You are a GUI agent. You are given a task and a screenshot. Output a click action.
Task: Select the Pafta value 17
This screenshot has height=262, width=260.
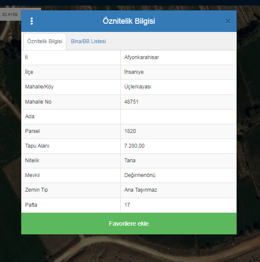click(x=127, y=205)
